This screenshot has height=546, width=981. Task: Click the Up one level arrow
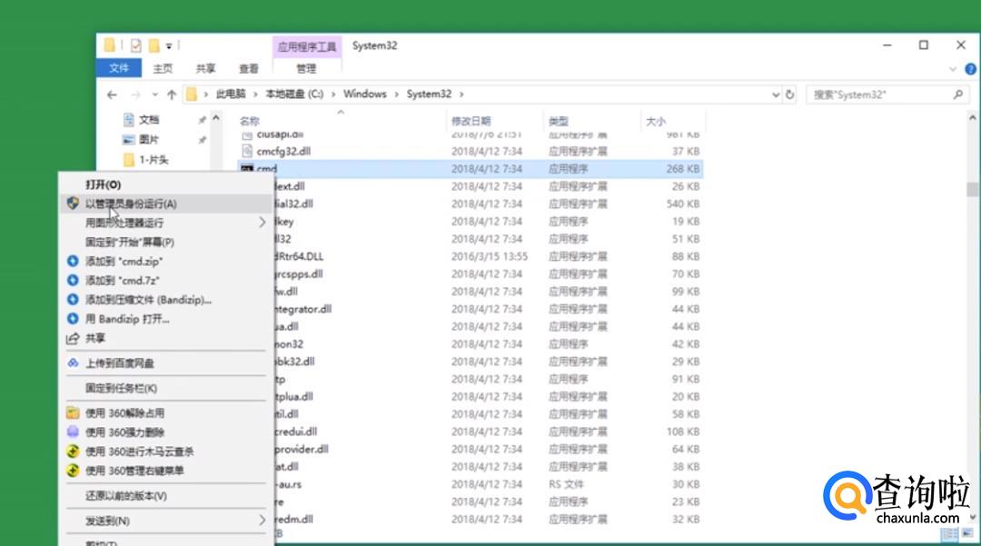[171, 94]
